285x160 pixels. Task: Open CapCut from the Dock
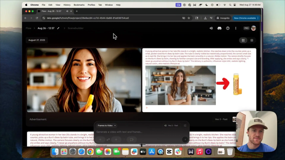point(169,152)
